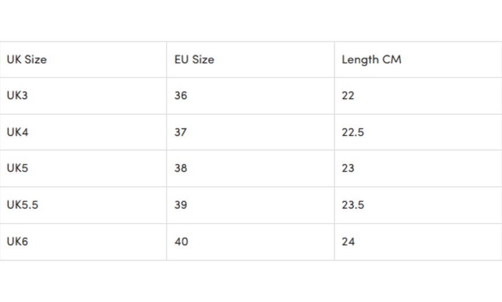Click the 22.5 length cell

click(353, 132)
